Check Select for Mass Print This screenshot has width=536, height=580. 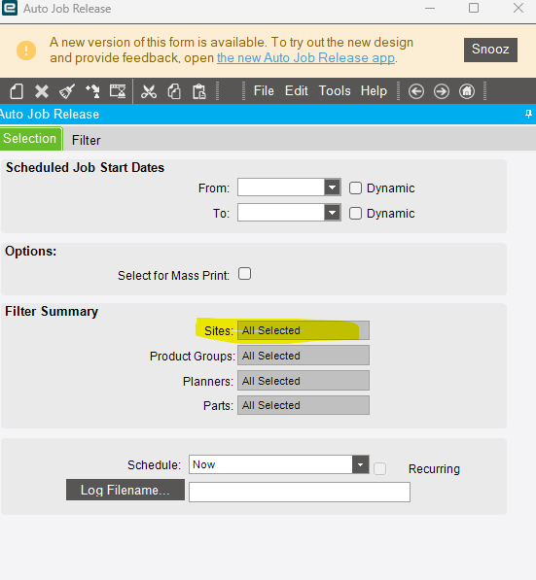tap(244, 274)
